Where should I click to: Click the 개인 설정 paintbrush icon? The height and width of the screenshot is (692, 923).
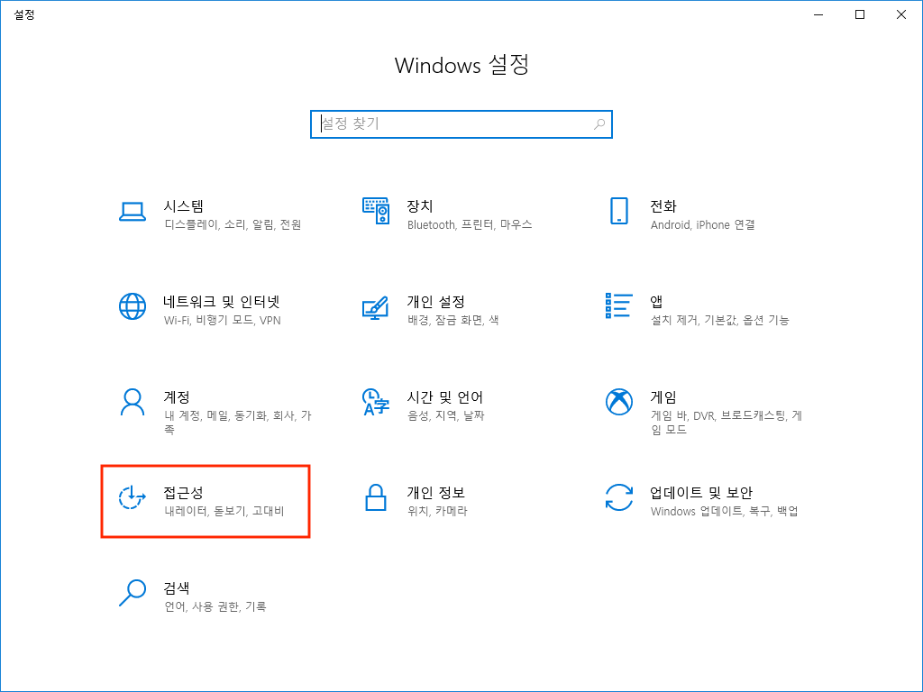click(376, 307)
